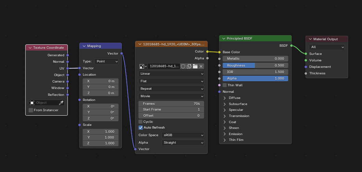
Task: Open the Linear interpolation dropdown
Action: 171,74
